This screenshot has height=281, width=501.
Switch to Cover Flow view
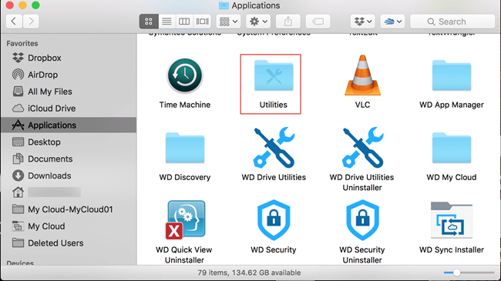(x=202, y=22)
